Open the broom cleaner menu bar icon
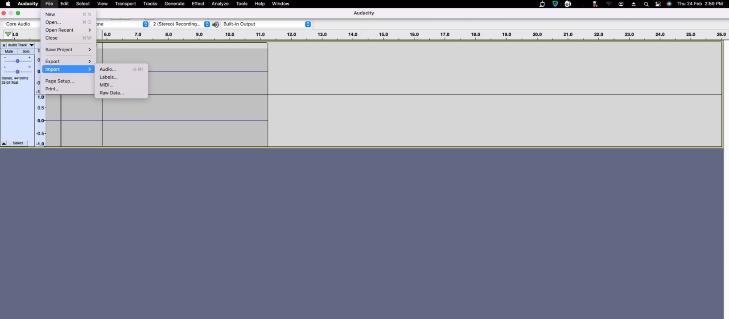This screenshot has height=319, width=729. [x=542, y=4]
